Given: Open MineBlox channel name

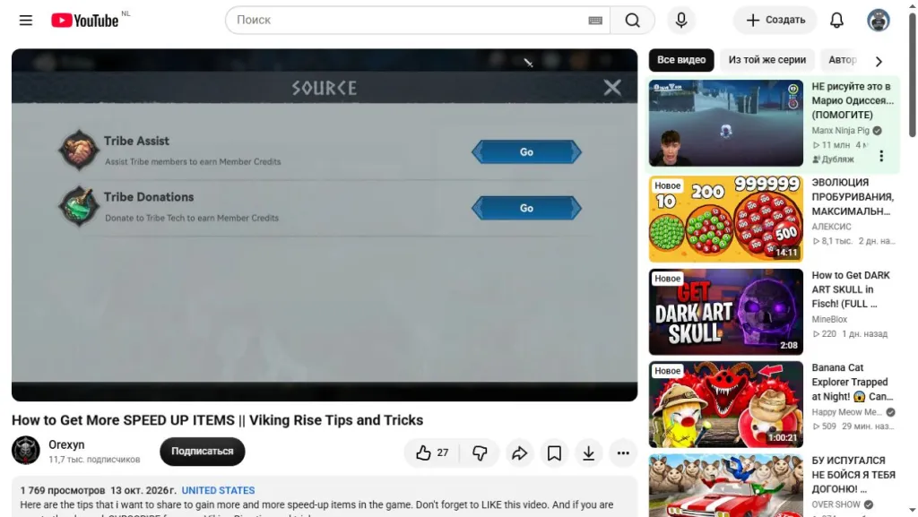Looking at the screenshot, I should 829,319.
